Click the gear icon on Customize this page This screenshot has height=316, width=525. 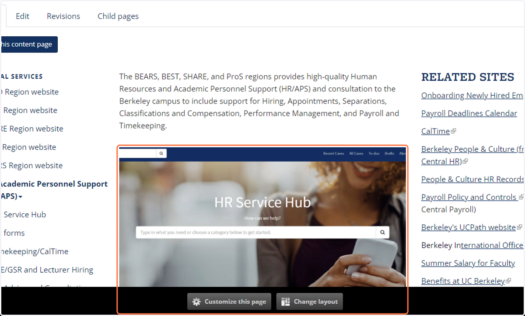coord(196,302)
